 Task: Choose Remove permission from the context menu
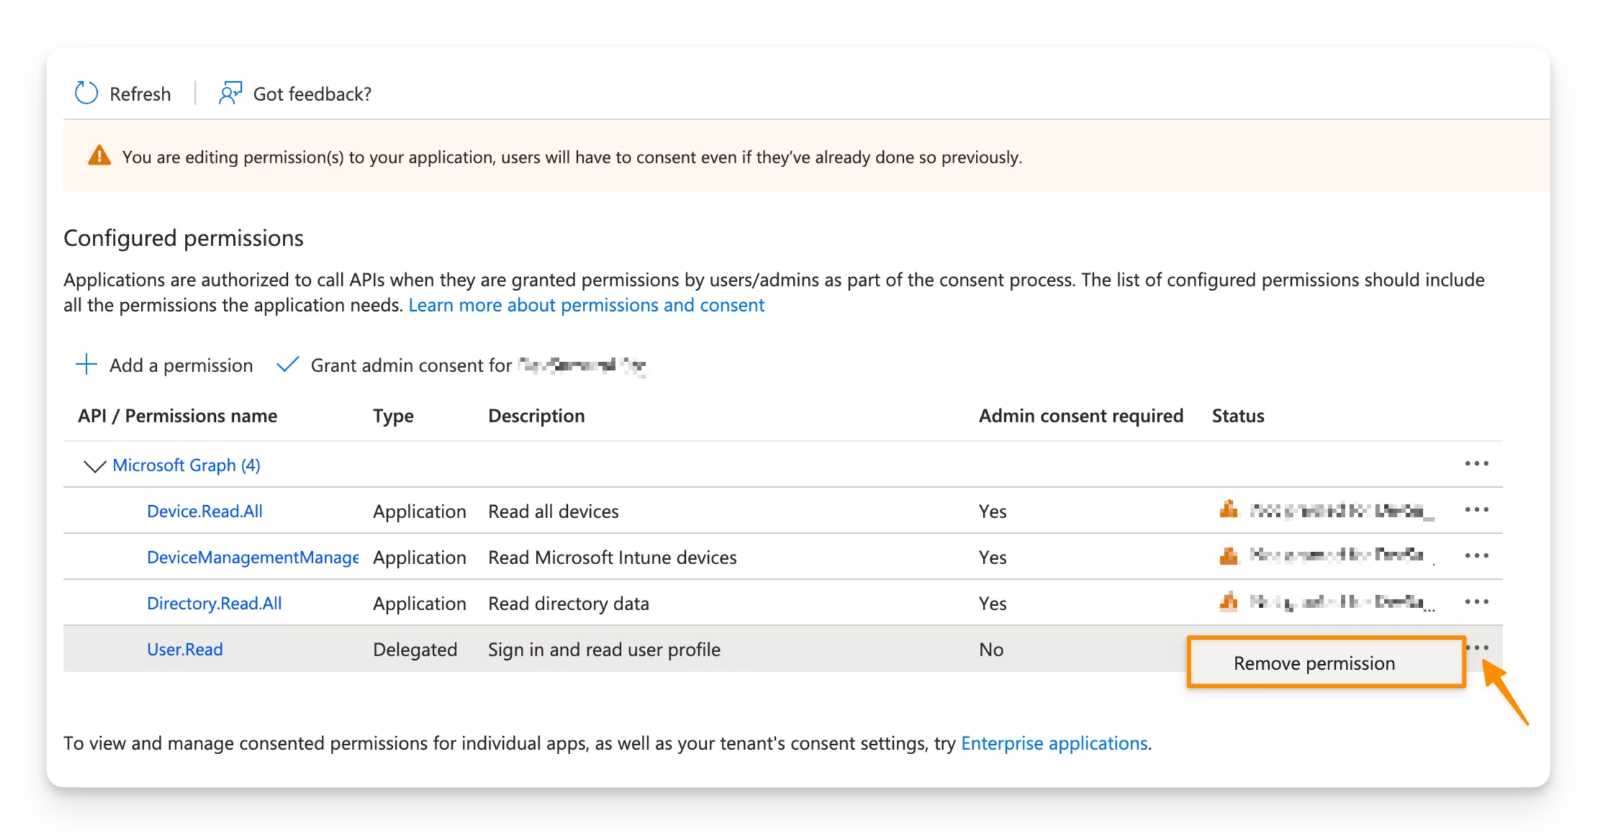(x=1326, y=663)
